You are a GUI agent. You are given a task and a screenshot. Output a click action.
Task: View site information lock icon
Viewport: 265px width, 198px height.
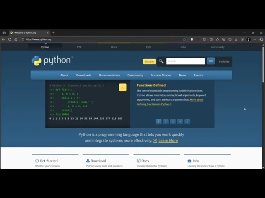(23, 40)
